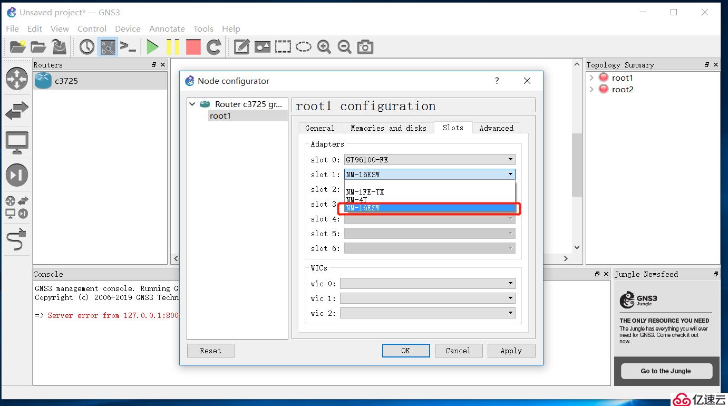
Task: Click the Reset button
Action: point(210,351)
